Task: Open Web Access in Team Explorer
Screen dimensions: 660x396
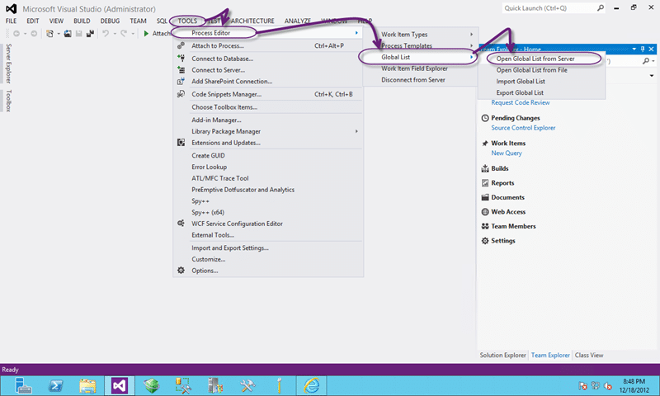Action: click(503, 212)
